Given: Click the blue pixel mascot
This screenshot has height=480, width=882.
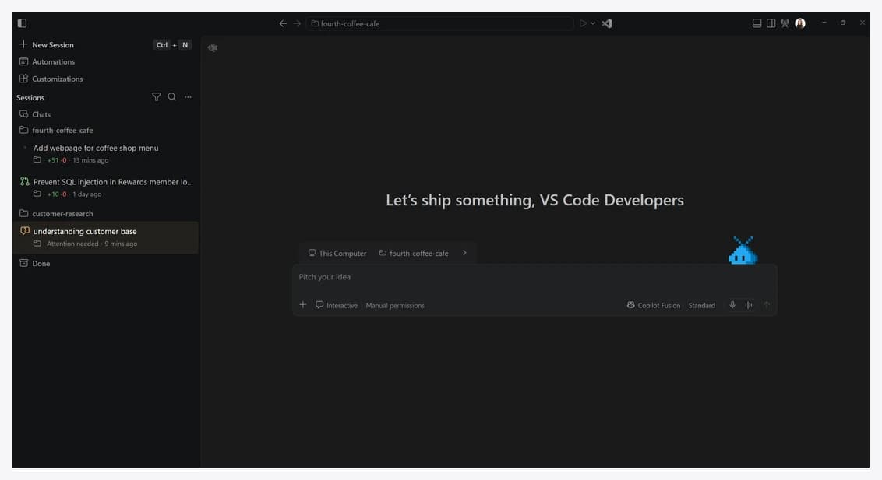Looking at the screenshot, I should (743, 251).
